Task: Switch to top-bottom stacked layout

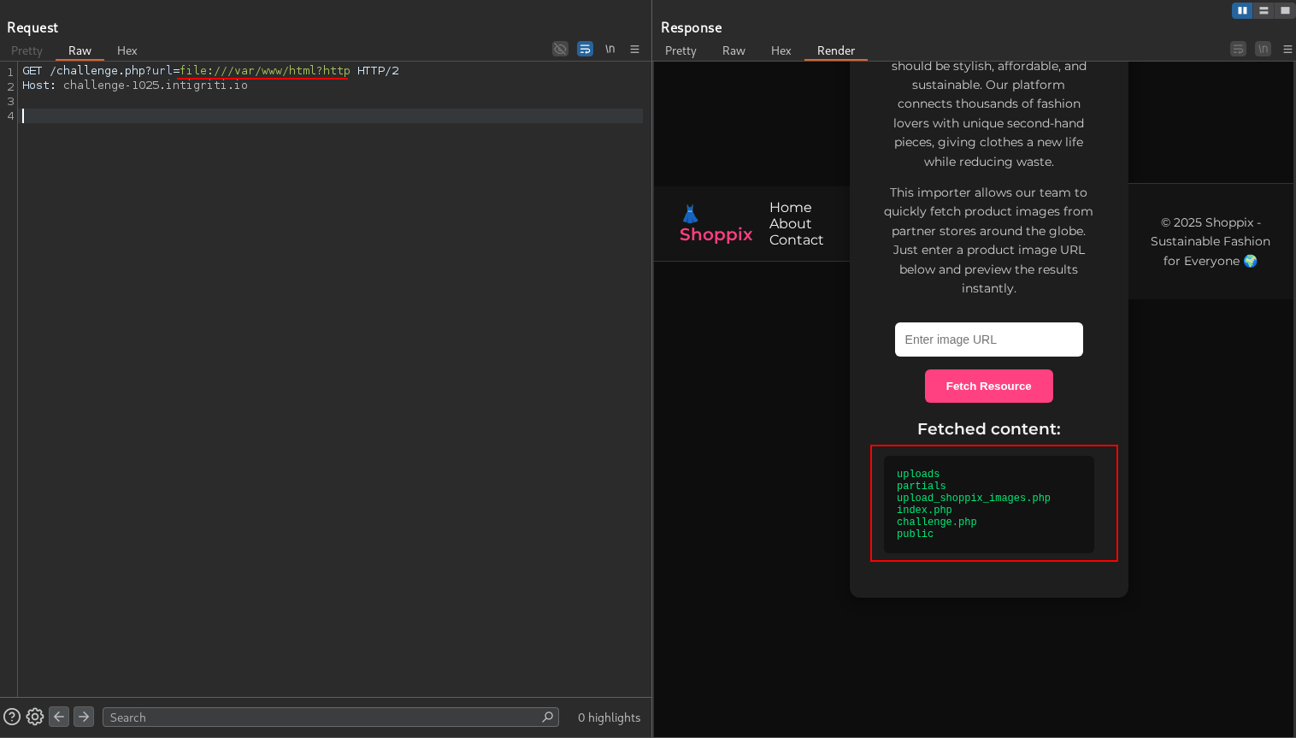Action: 1264,10
